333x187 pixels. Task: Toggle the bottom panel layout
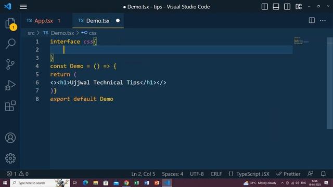276,7
